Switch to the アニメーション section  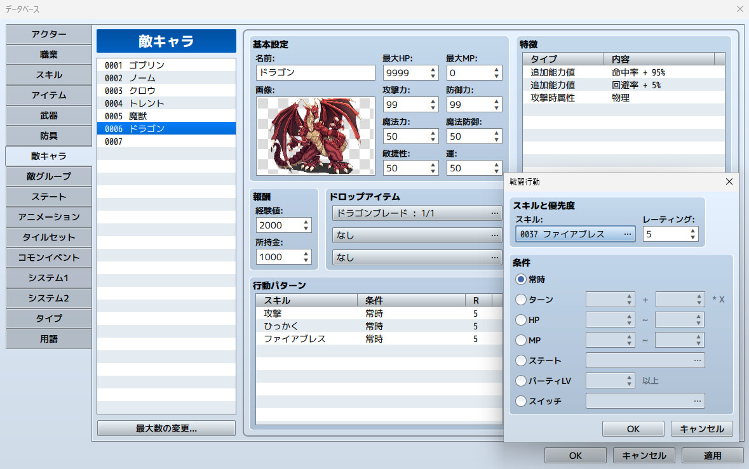coord(48,217)
